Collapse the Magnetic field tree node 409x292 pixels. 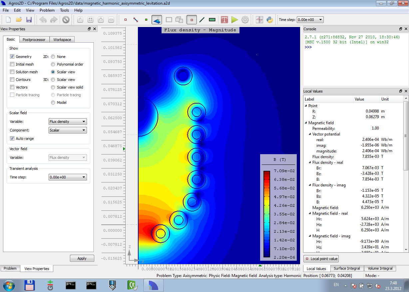click(306, 123)
